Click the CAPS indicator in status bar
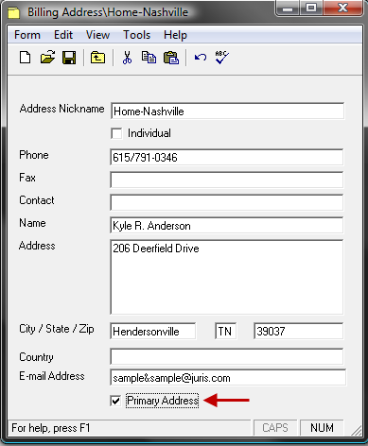 pos(275,428)
